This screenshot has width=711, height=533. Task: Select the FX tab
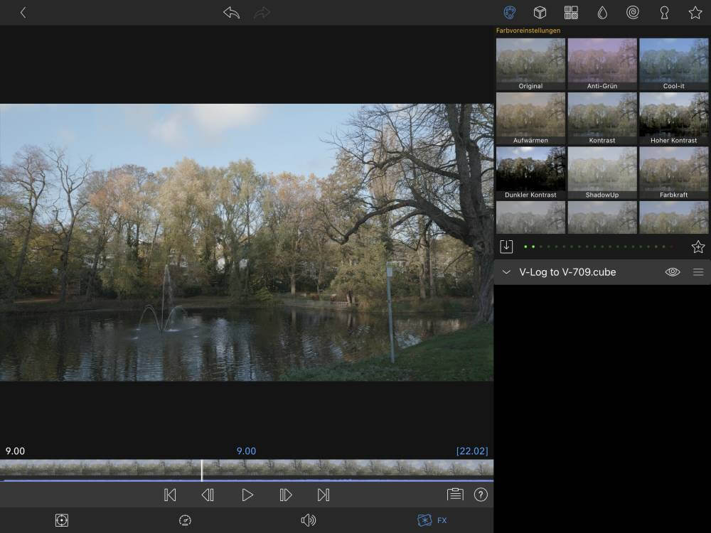(x=432, y=520)
